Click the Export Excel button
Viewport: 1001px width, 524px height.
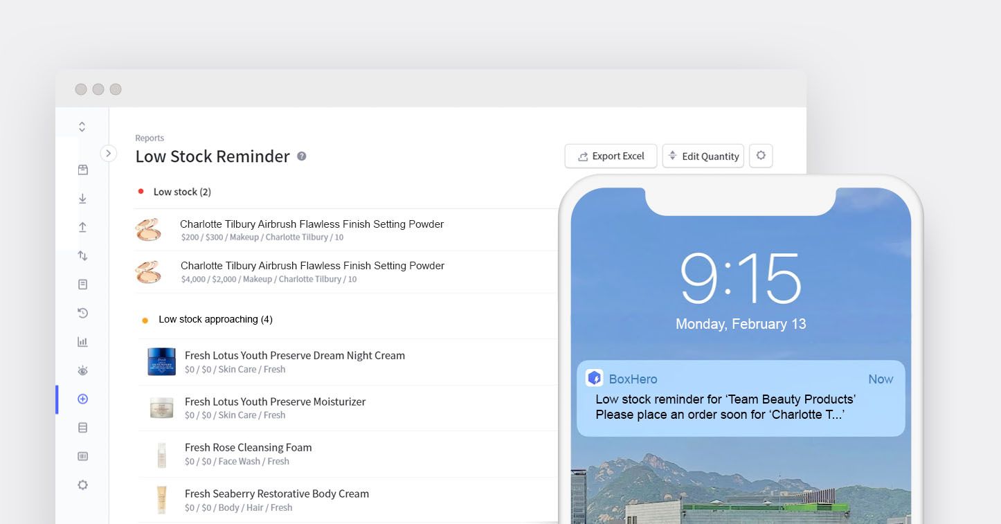pyautogui.click(x=610, y=156)
